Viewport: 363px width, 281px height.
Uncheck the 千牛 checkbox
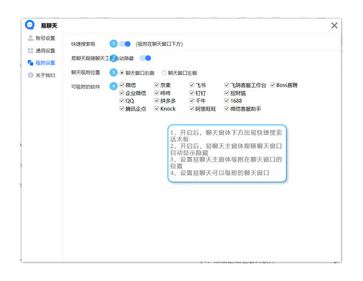click(192, 101)
